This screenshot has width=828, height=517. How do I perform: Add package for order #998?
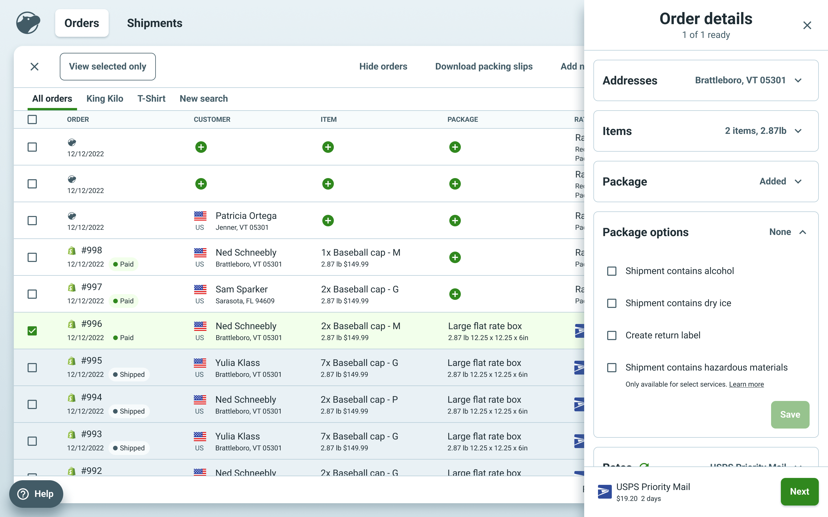[455, 257]
